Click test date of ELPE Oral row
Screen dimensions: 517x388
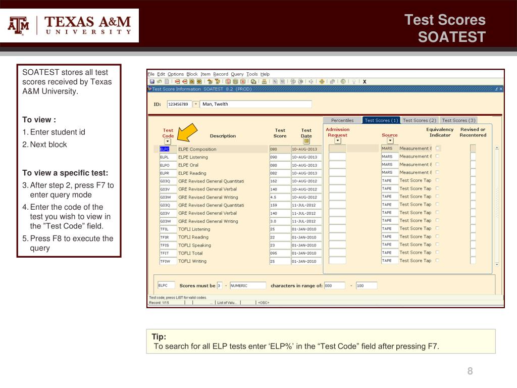306,165
